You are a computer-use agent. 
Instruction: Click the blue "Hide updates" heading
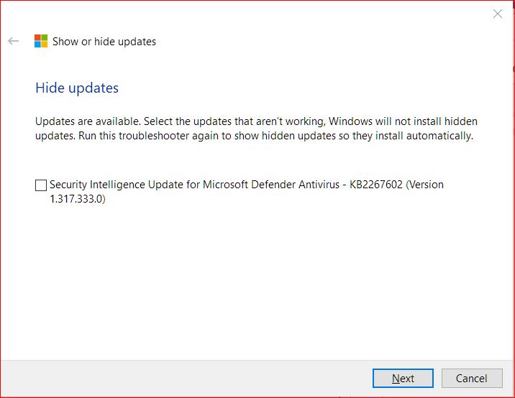(77, 88)
